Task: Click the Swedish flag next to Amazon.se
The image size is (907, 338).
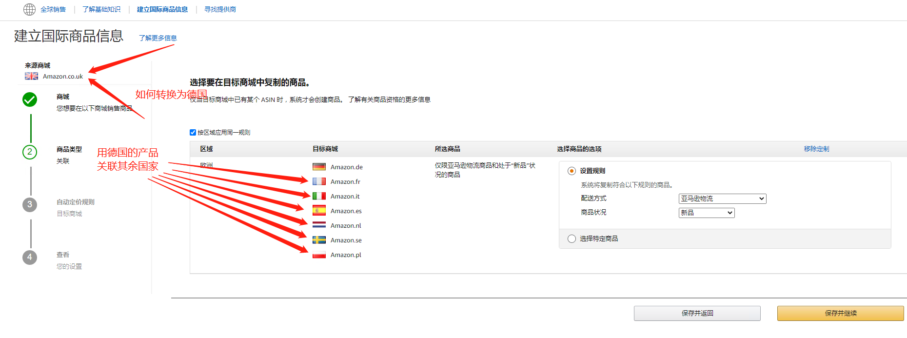Action: (x=319, y=240)
